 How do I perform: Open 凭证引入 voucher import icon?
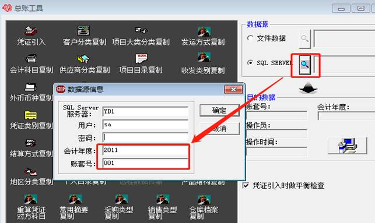31,31
